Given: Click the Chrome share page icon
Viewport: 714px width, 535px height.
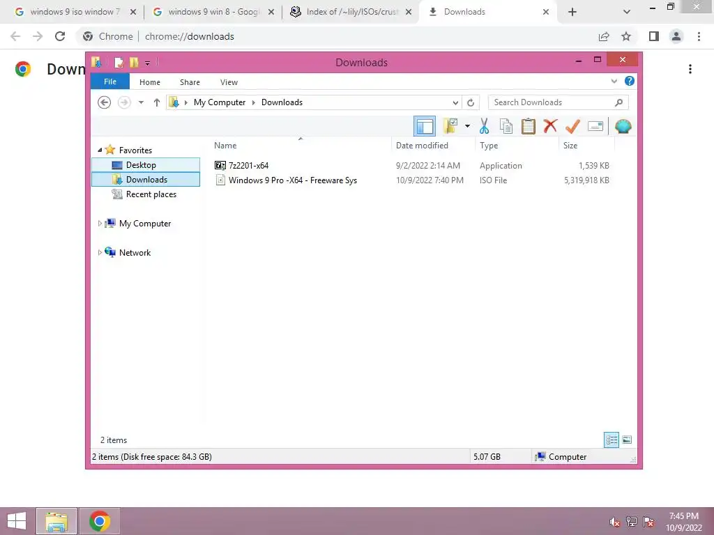Looking at the screenshot, I should coord(604,36).
